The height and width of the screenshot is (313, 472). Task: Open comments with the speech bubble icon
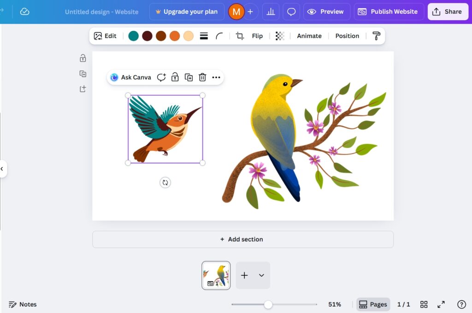[x=291, y=11]
